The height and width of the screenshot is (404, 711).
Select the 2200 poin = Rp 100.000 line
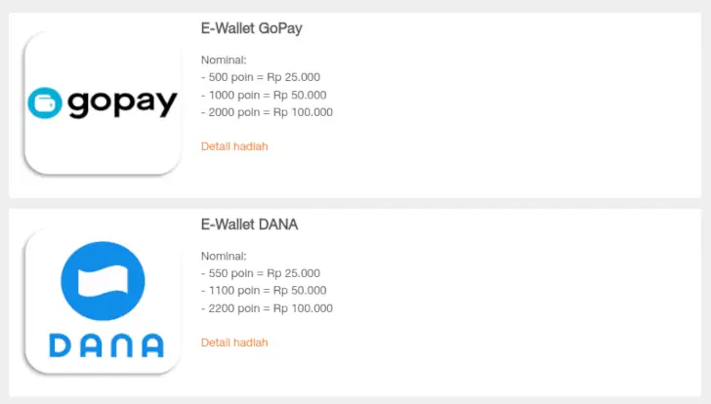click(267, 308)
